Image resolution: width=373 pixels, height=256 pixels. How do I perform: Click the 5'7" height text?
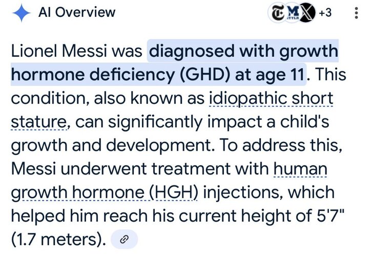(x=330, y=216)
